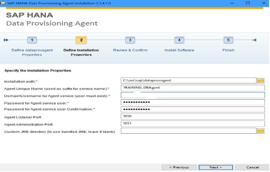
Task: Click the Domain\Username for Agent service field
Action: [x=193, y=95]
